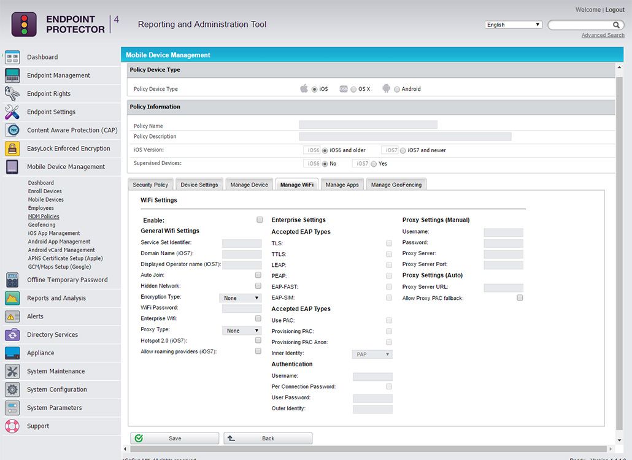Screen dimensions: 632x460
Task: Click the Proxy Server URL field
Action: click(503, 288)
